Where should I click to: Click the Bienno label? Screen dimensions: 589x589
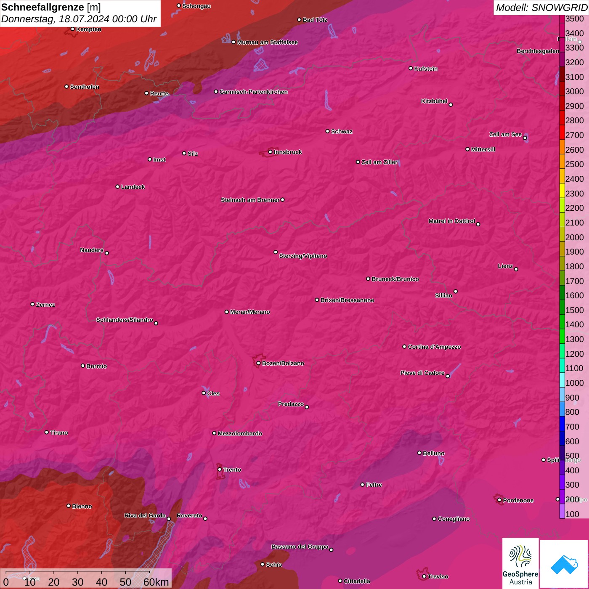[82, 506]
